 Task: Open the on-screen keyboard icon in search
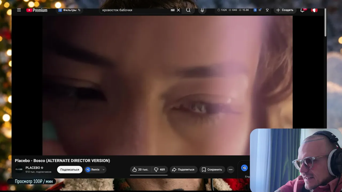coord(173,10)
